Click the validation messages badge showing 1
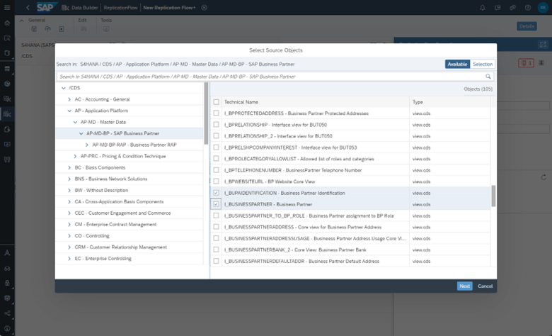This screenshot has height=336, width=552. pyautogui.click(x=527, y=63)
